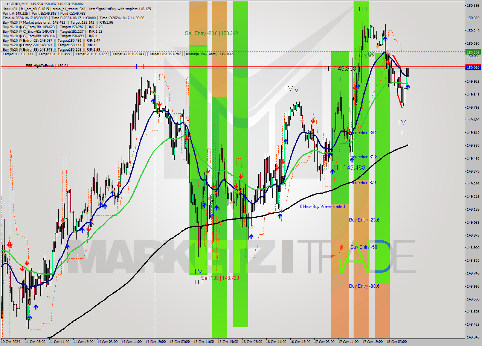Screen dimensions: 482x346
Task: Click the 148.820 price axis value
Action: tap(473, 260)
